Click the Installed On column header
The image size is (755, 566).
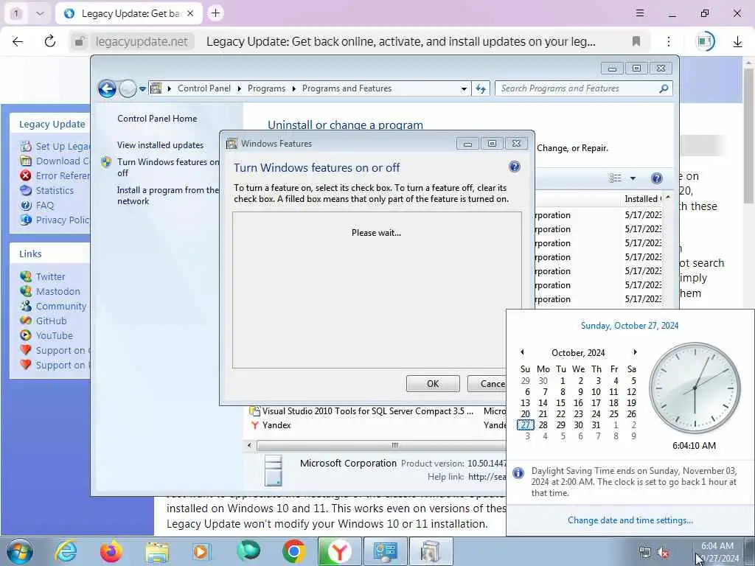(x=642, y=199)
